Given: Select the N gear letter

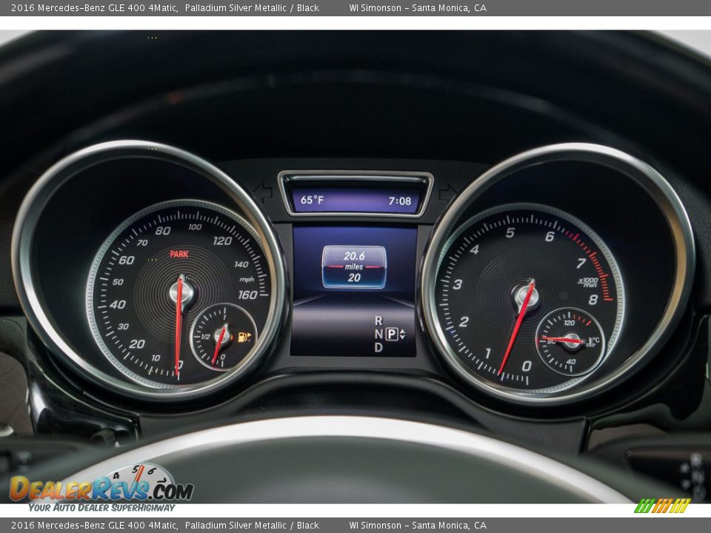Looking at the screenshot, I should [x=378, y=334].
